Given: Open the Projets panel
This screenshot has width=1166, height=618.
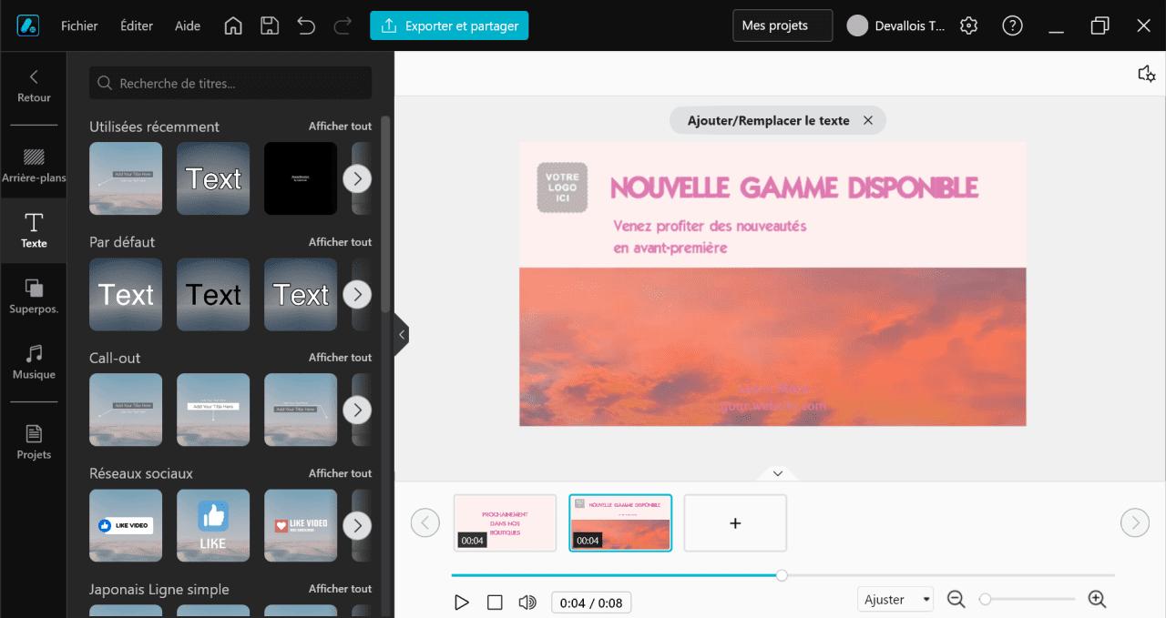Looking at the screenshot, I should [x=34, y=442].
